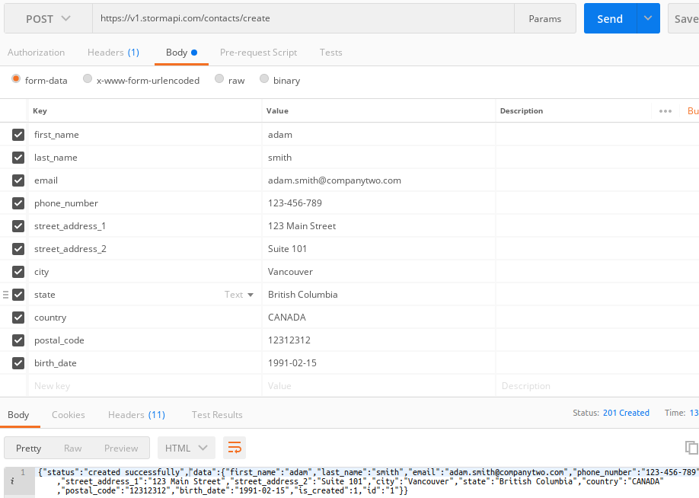
Task: Click the New key input field
Action: tap(145, 385)
